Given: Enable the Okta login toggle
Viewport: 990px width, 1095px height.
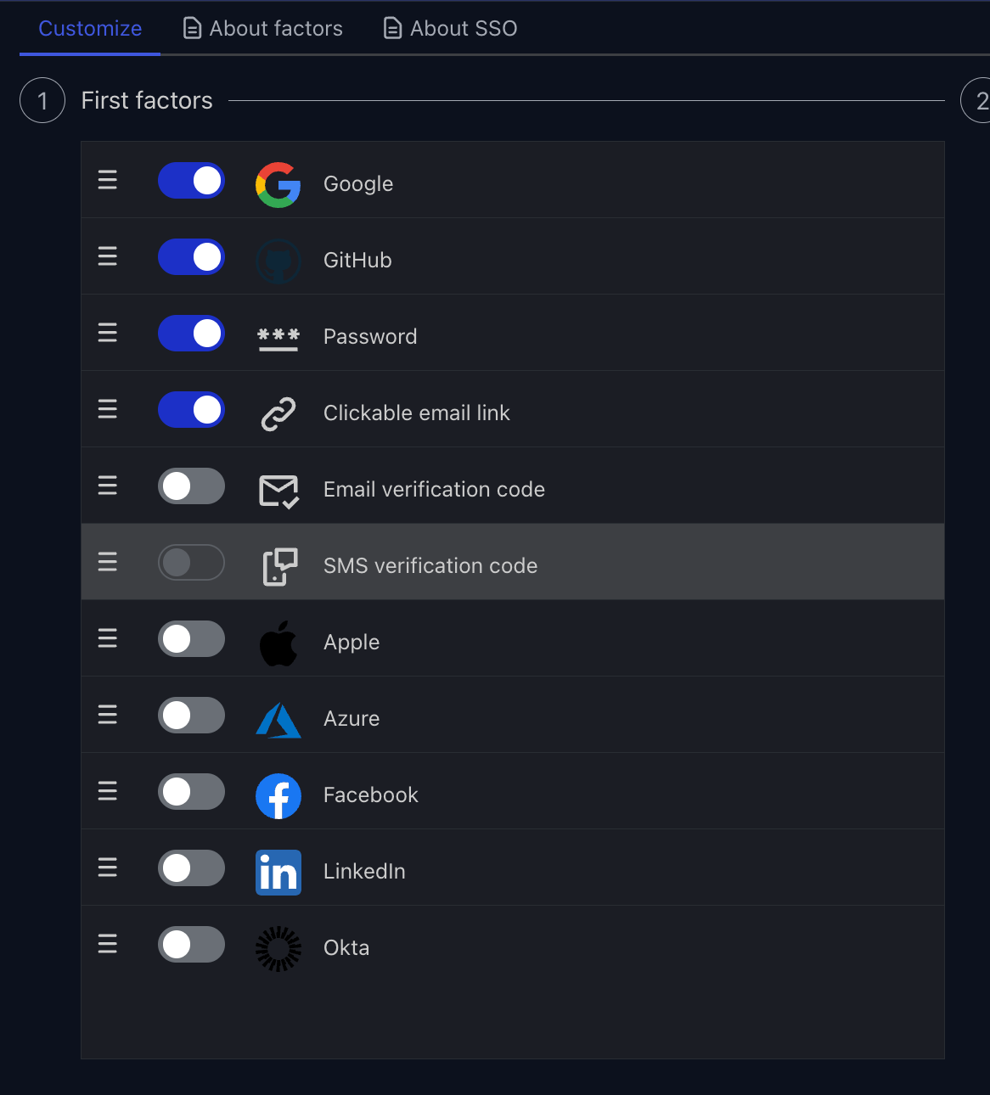Looking at the screenshot, I should [191, 945].
